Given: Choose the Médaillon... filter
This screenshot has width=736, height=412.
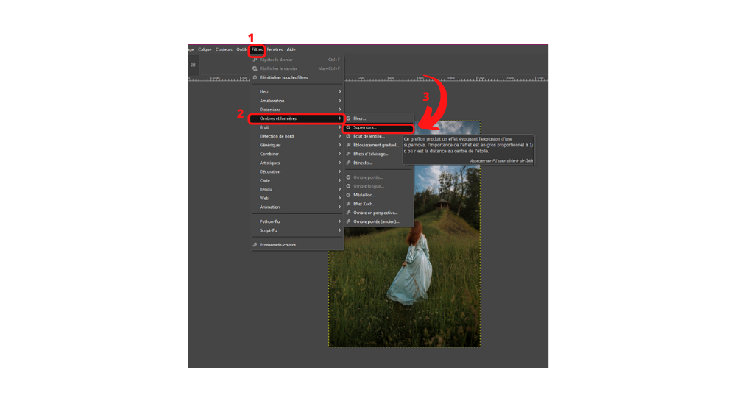Looking at the screenshot, I should (x=379, y=195).
